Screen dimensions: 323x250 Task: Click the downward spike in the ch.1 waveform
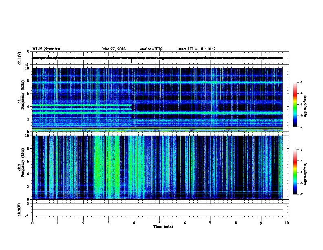point(132,60)
